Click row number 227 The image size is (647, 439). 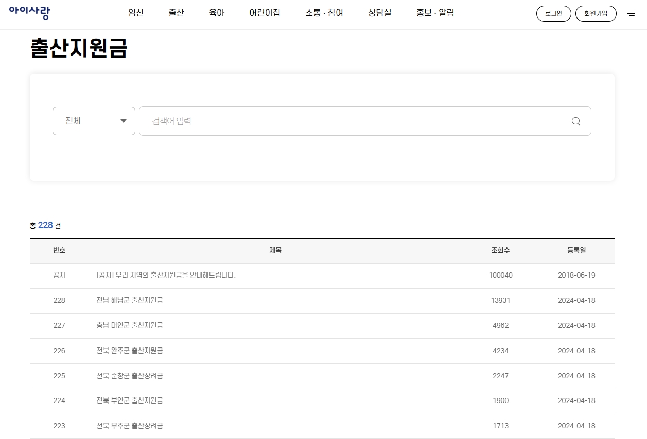tap(59, 325)
